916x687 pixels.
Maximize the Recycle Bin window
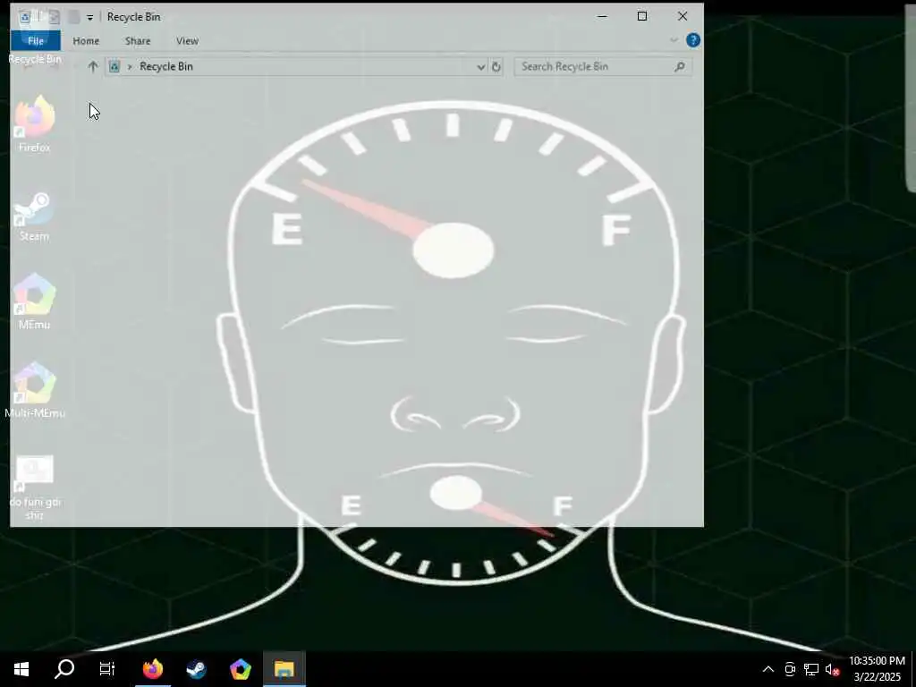coord(642,16)
